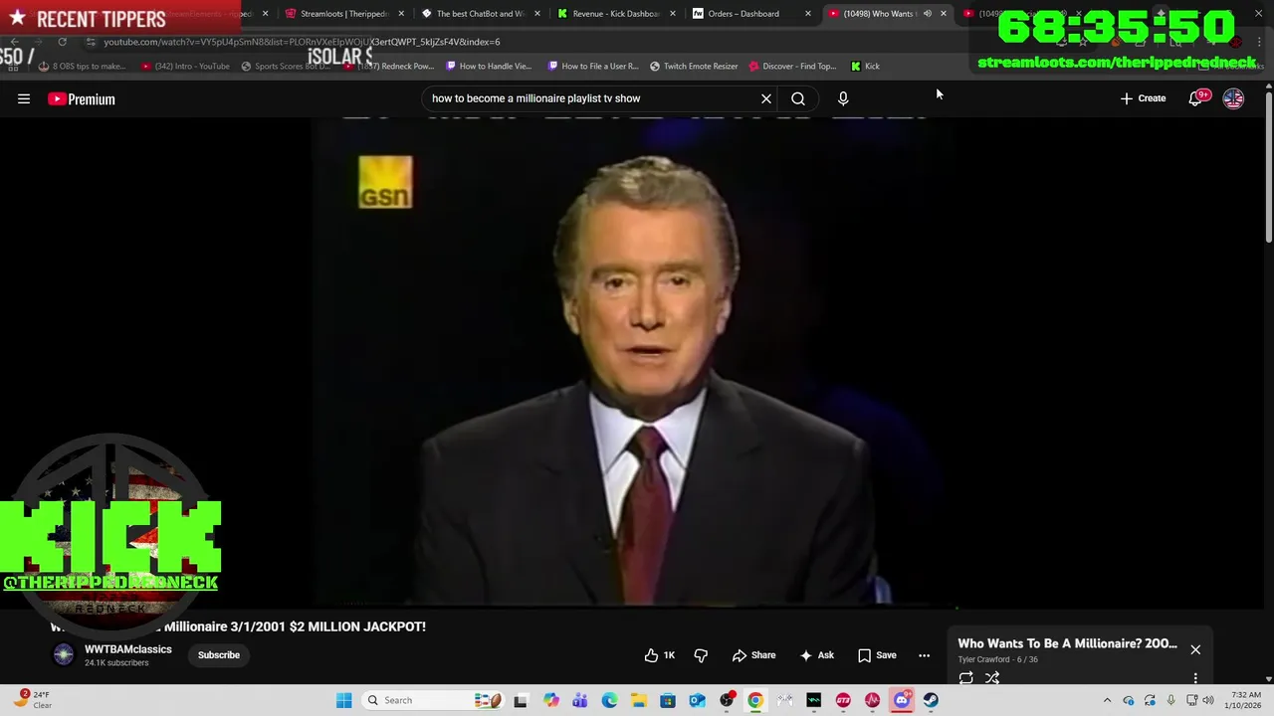Open the weather widget showing 24°F
The image size is (1274, 716).
(32, 700)
